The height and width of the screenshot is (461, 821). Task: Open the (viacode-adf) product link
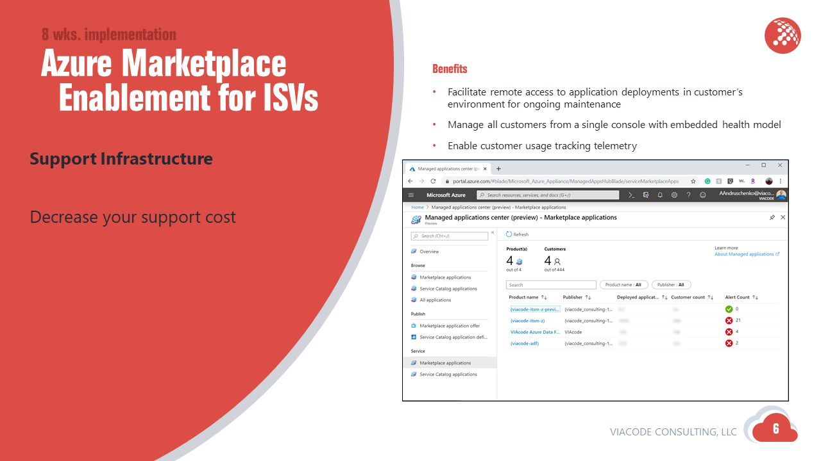click(525, 344)
